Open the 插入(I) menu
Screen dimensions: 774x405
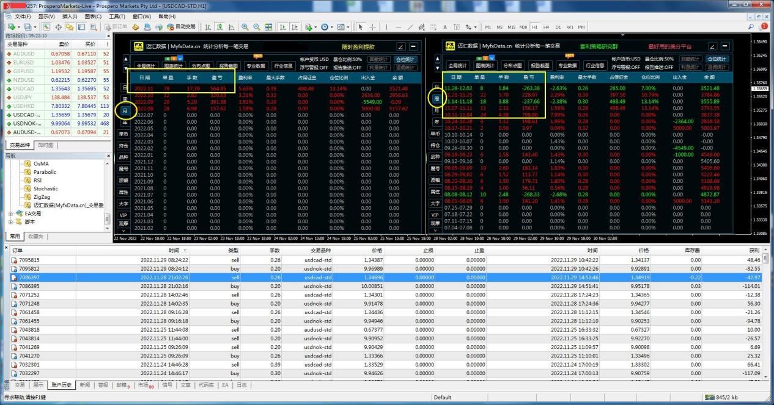[x=70, y=16]
